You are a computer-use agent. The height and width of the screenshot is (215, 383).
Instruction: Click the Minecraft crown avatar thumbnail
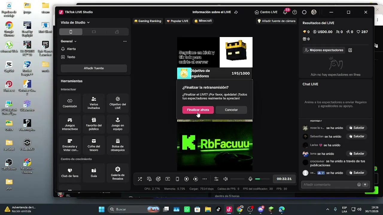(236, 52)
